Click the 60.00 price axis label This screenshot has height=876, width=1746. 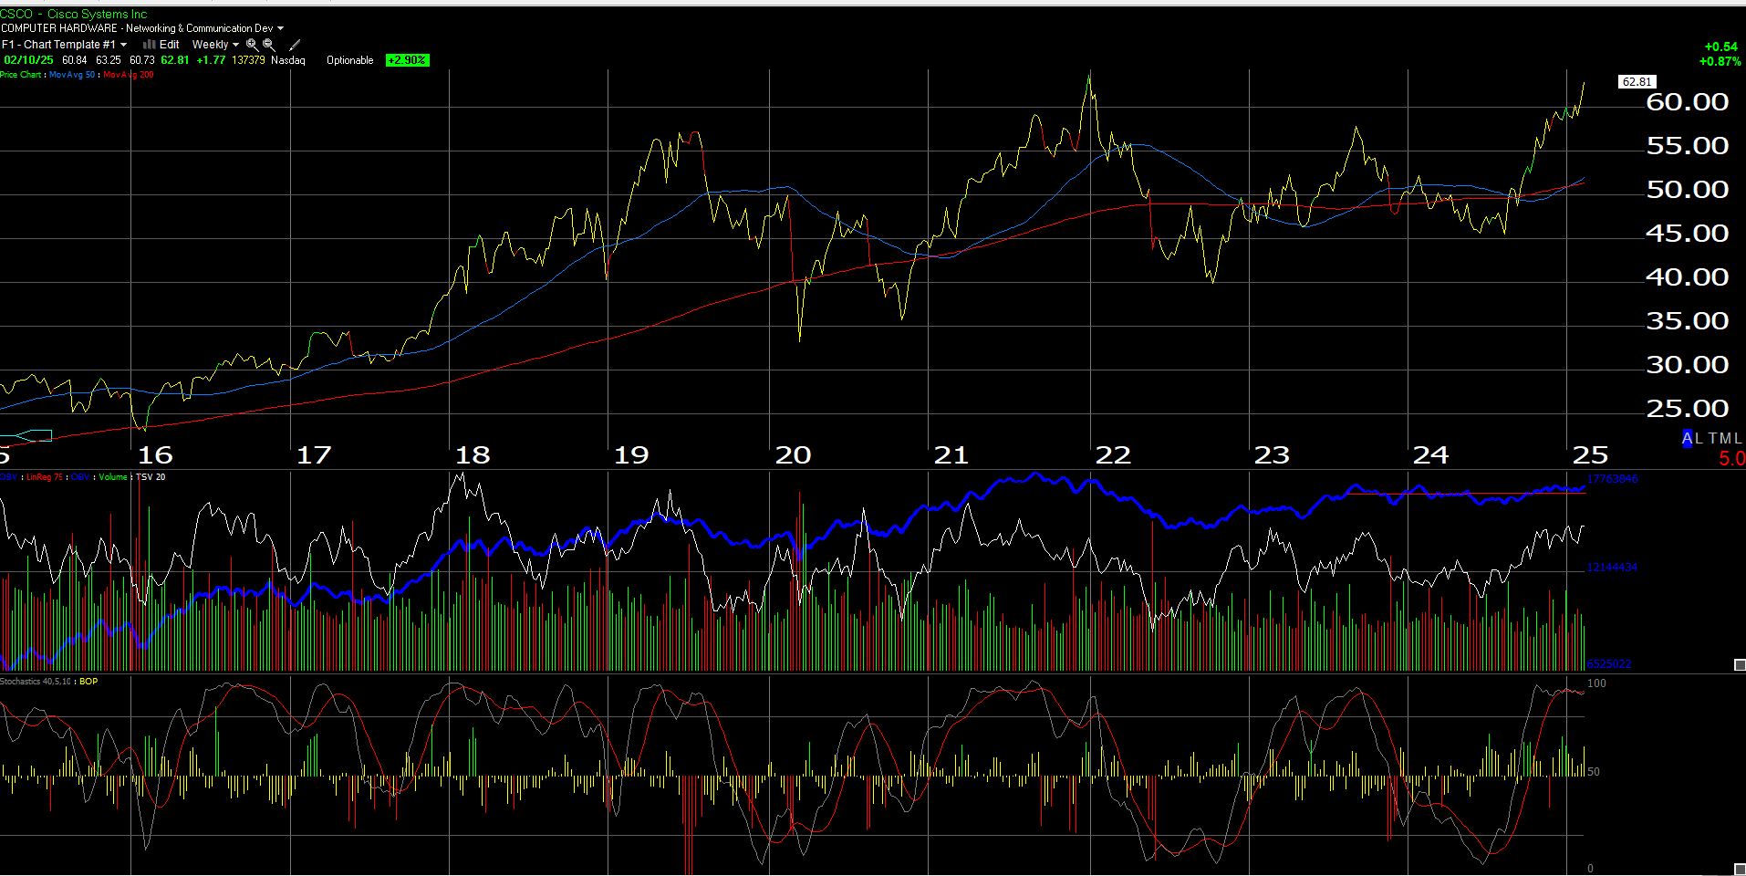point(1688,101)
